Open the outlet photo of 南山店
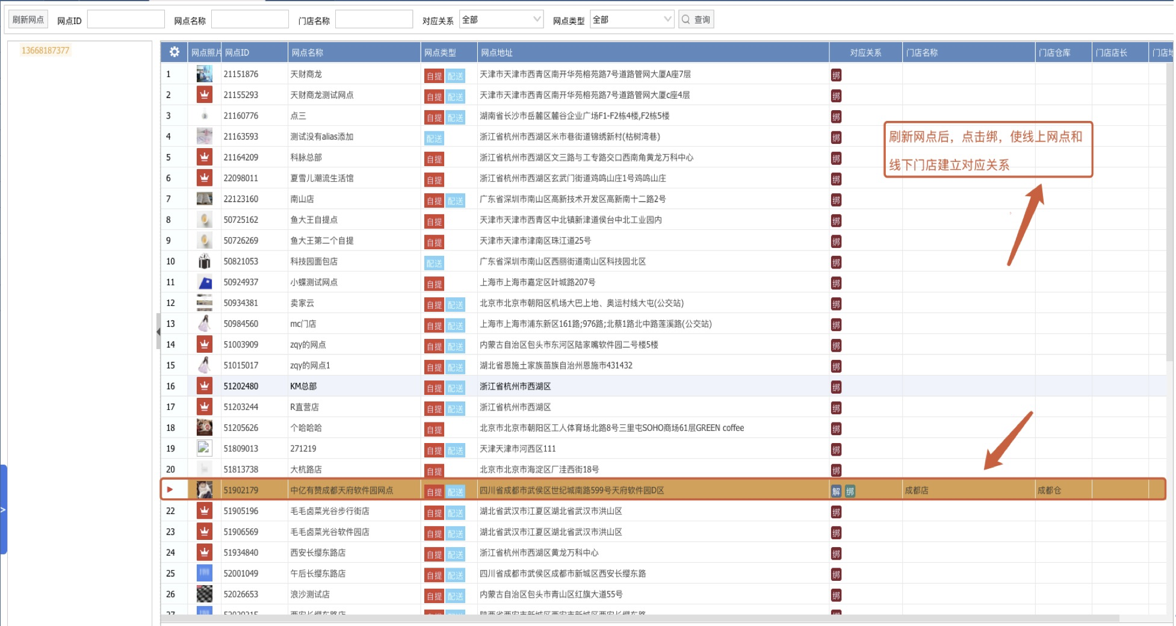This screenshot has width=1176, height=626. [x=205, y=199]
